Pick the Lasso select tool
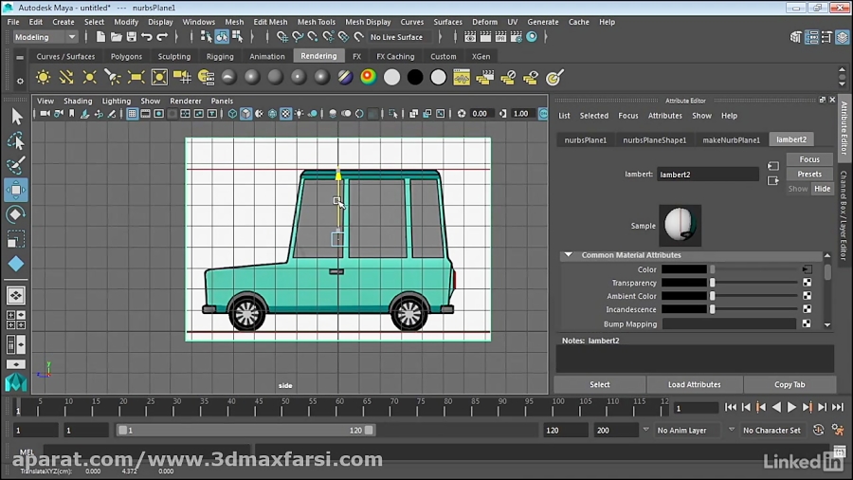The width and height of the screenshot is (853, 480). tap(16, 140)
